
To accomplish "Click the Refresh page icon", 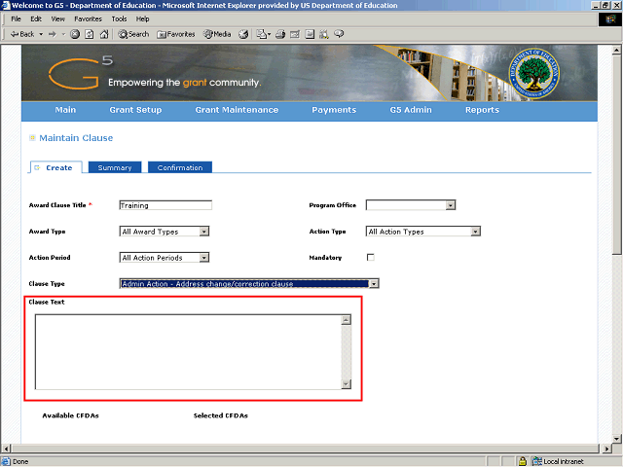I will 90,35.
